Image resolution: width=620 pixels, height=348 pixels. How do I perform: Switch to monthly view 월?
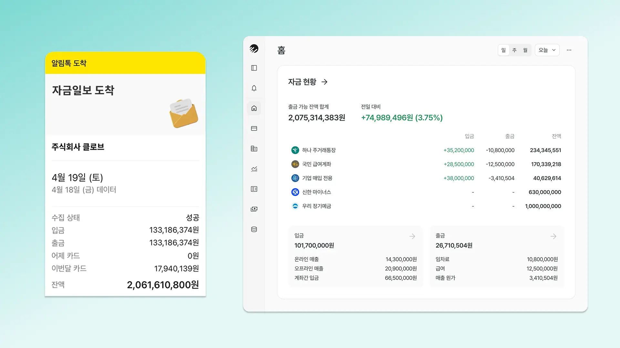coord(525,50)
